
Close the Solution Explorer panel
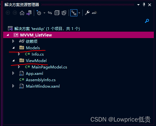[150, 5]
